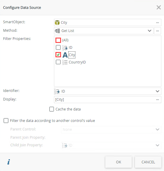Screen dimensions: 164x171
Task: Click the ID autonumber property icon
Action: pos(65,48)
